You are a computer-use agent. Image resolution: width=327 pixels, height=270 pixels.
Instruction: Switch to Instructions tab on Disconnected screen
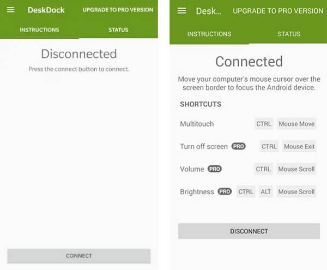point(39,30)
